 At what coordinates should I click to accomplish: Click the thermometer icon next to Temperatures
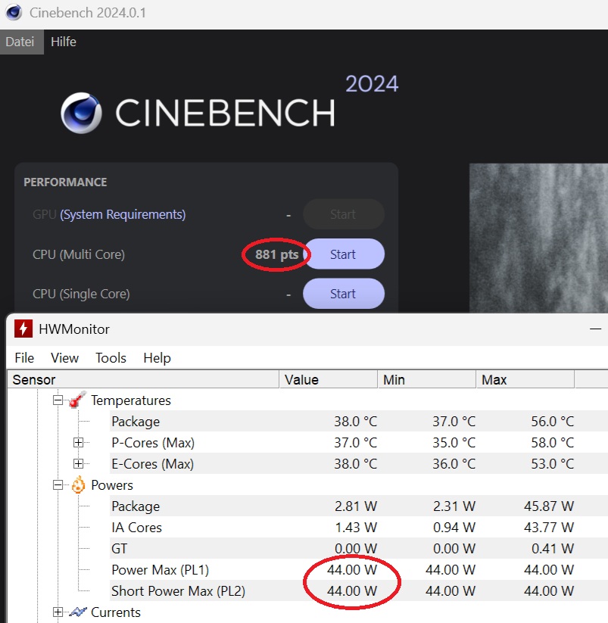point(77,400)
